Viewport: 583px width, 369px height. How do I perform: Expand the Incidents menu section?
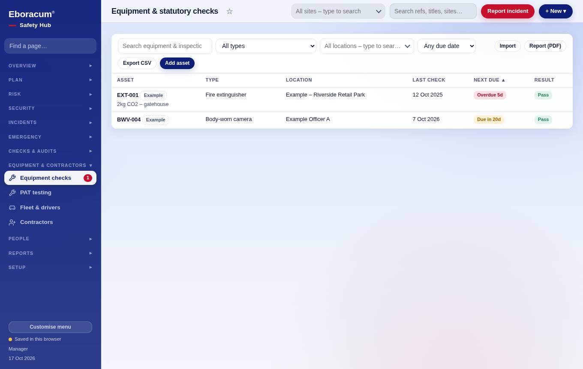tap(50, 122)
